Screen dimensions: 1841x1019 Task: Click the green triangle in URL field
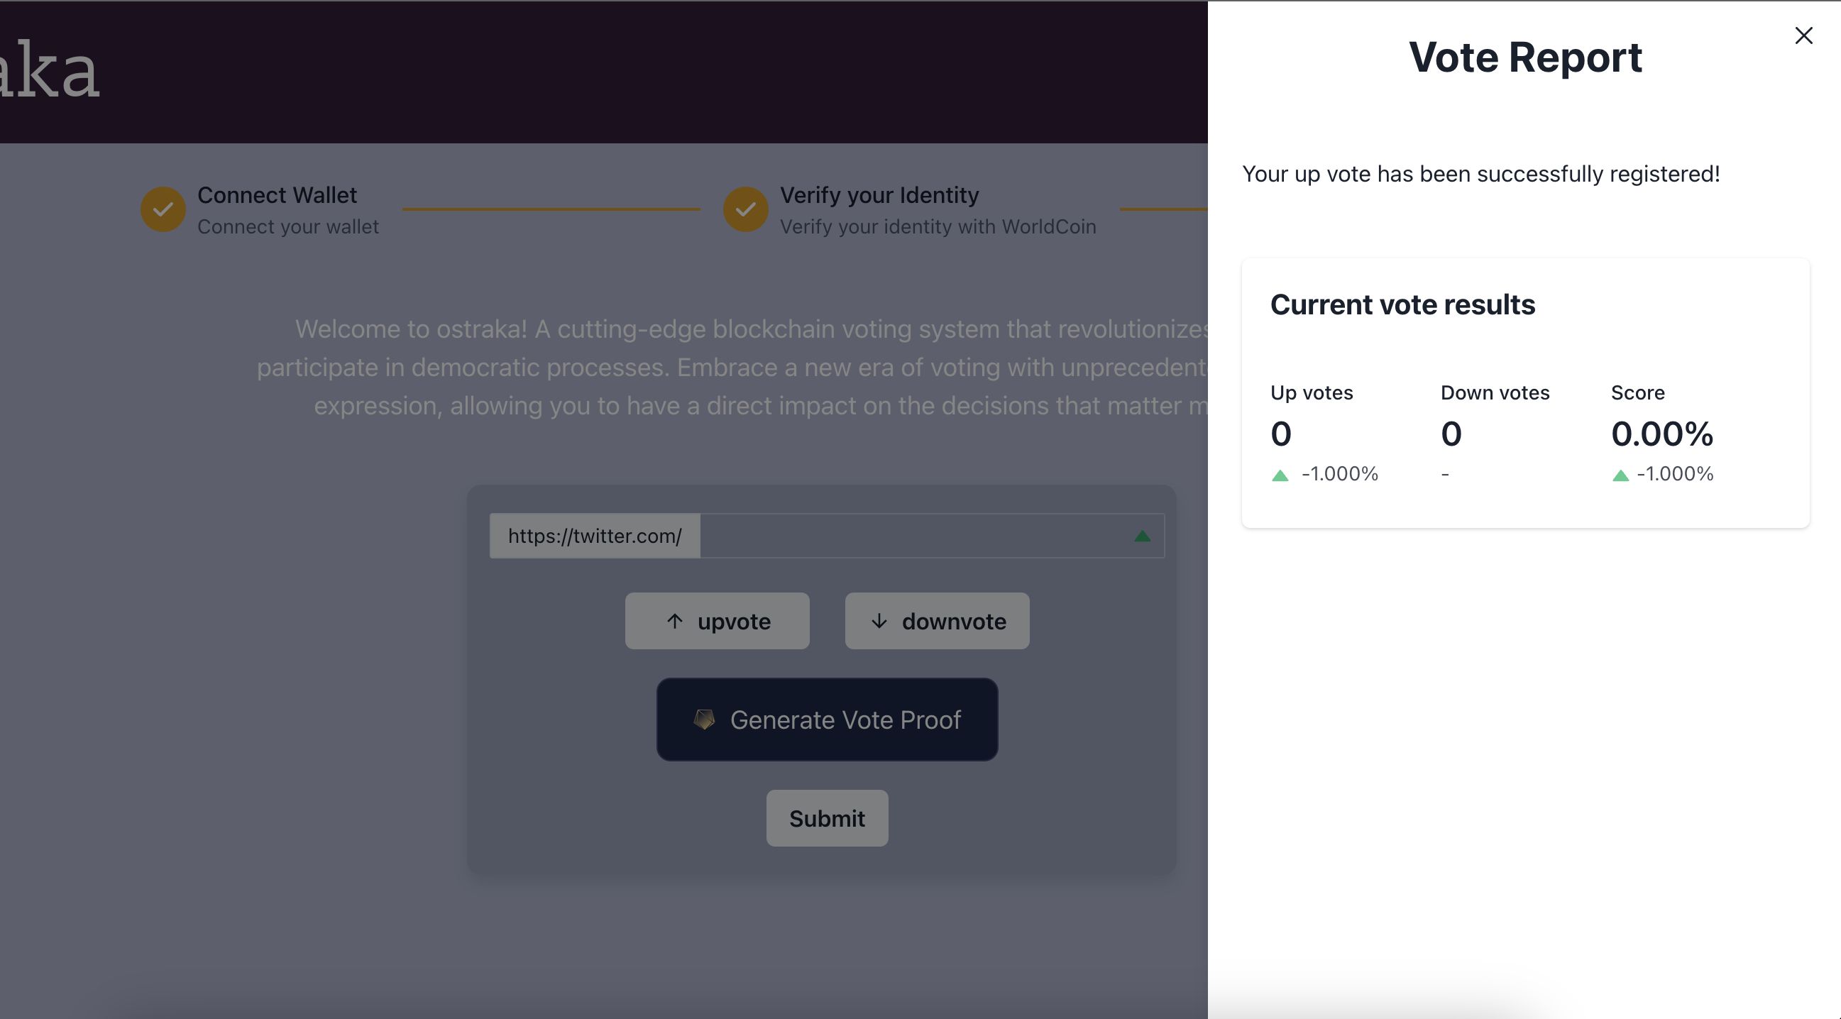[x=1142, y=536]
